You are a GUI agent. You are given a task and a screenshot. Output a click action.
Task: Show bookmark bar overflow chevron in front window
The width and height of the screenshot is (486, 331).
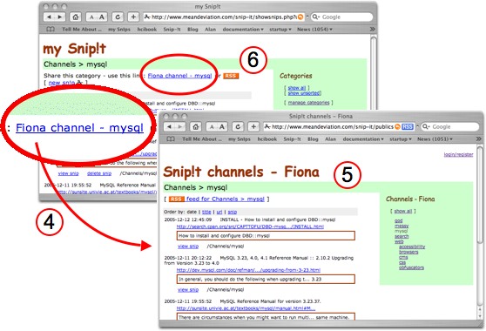tap(478, 139)
